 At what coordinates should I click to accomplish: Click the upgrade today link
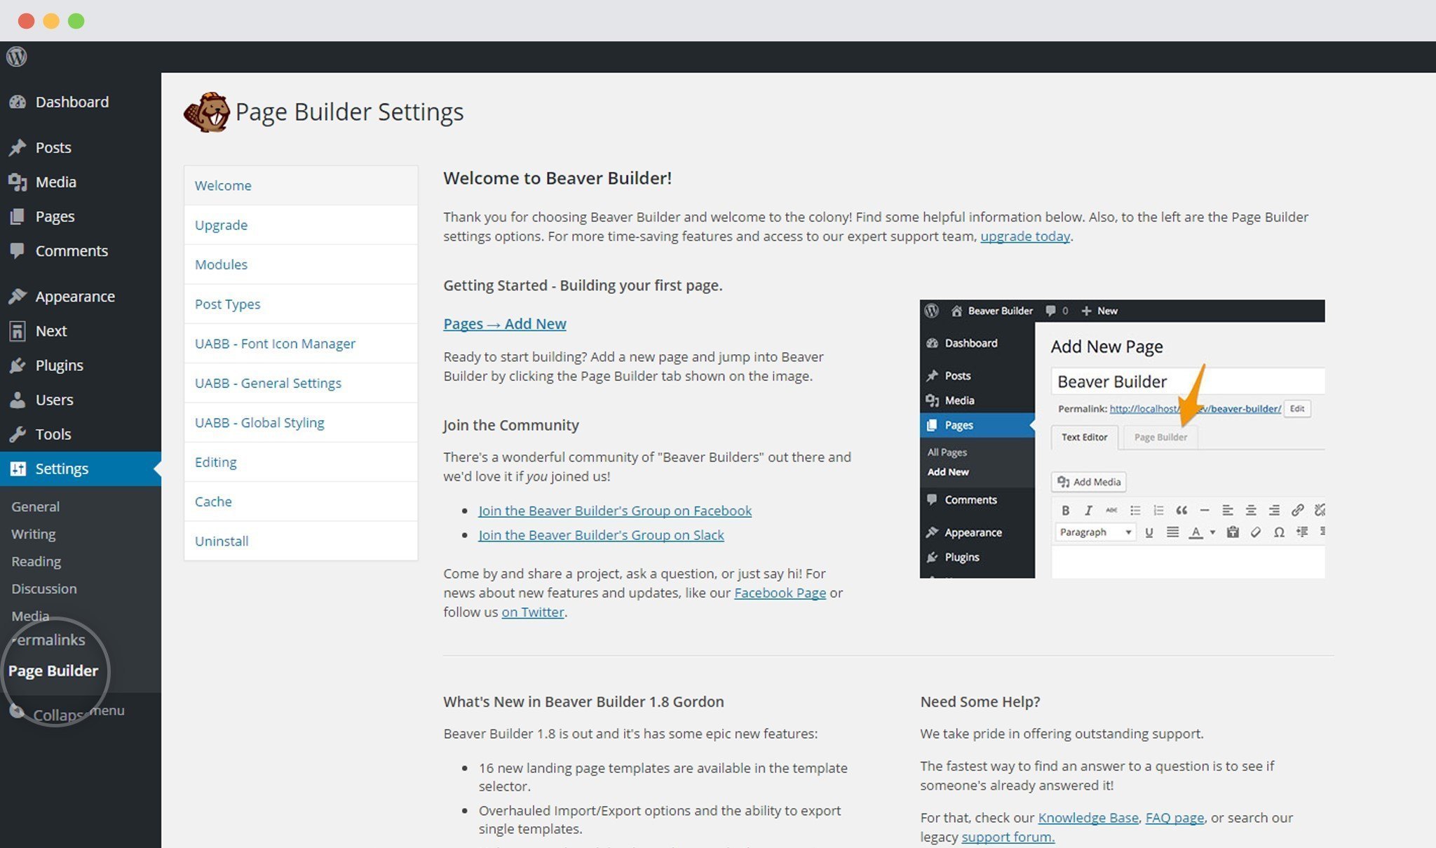coord(1024,236)
